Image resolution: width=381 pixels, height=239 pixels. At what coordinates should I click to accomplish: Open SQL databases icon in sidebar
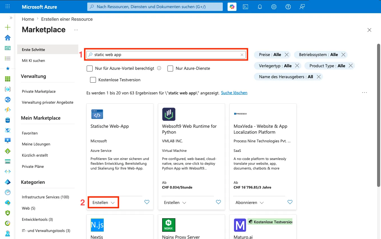pos(8,120)
